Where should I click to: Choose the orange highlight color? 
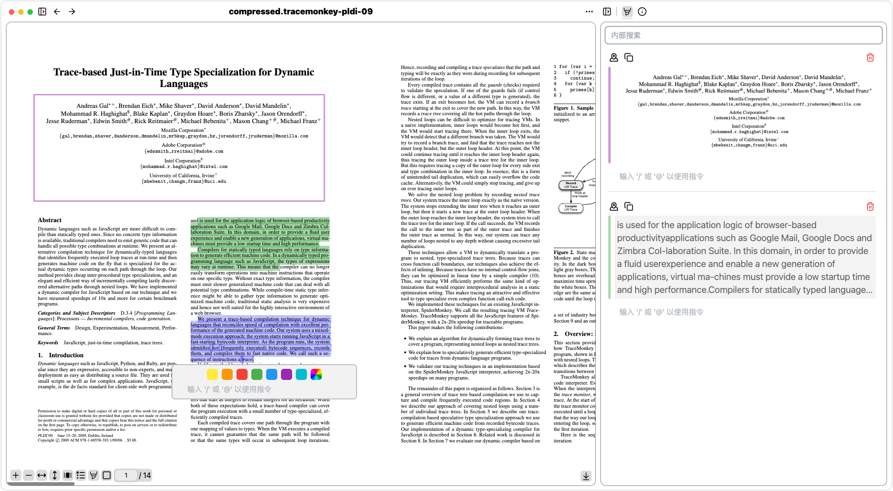pos(227,374)
